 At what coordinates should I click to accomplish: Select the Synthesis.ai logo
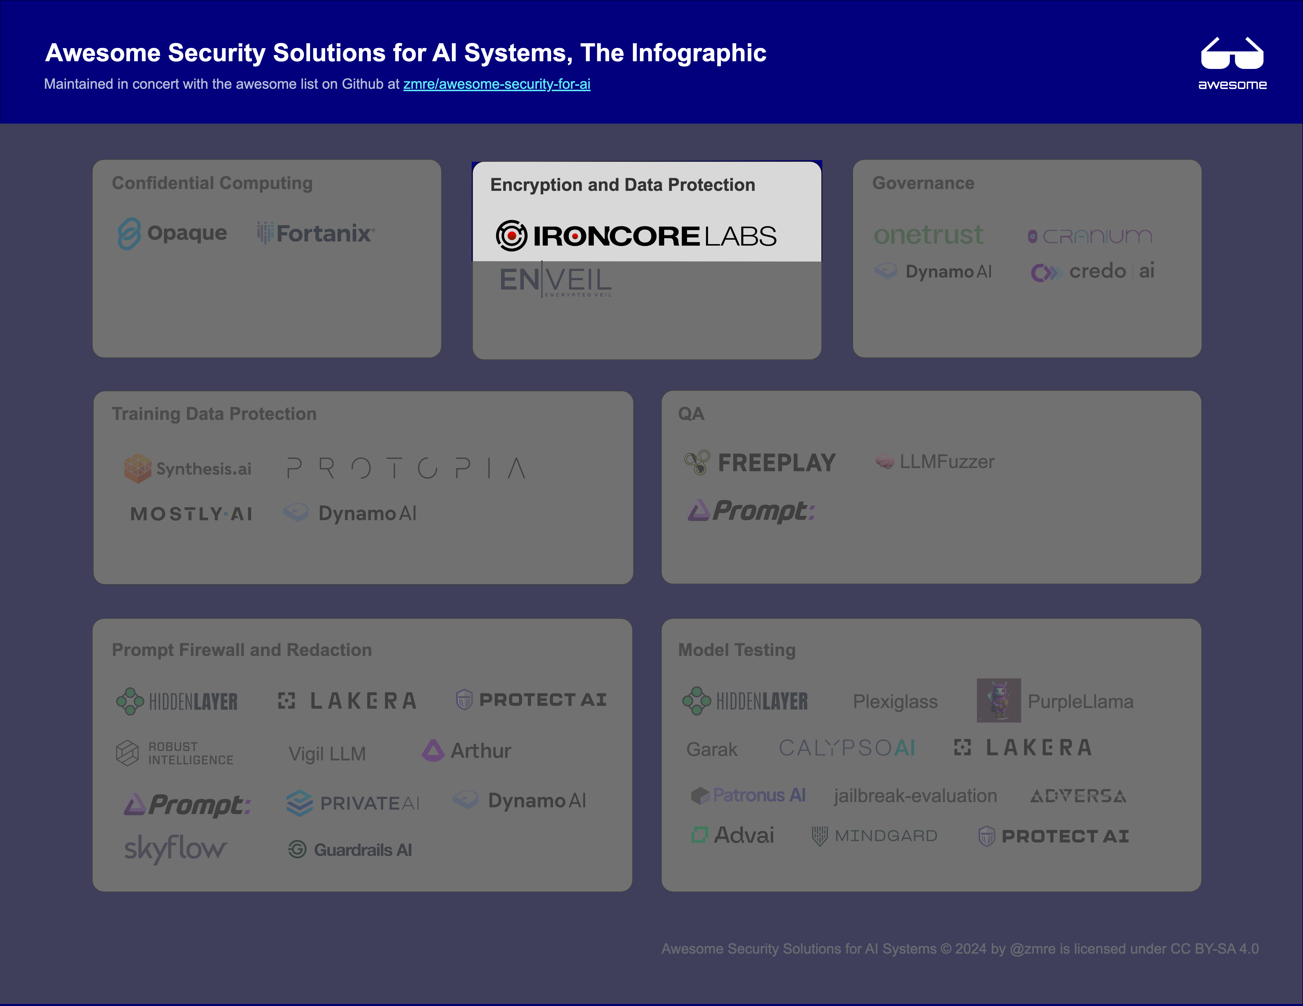(x=187, y=468)
